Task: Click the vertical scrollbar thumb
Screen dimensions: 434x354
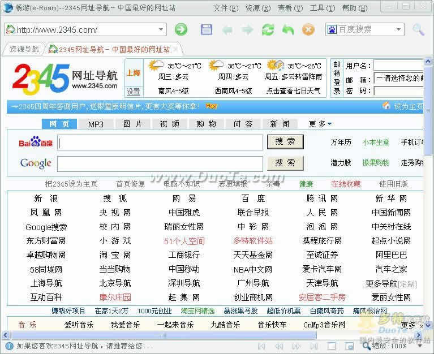Action: click(x=428, y=111)
